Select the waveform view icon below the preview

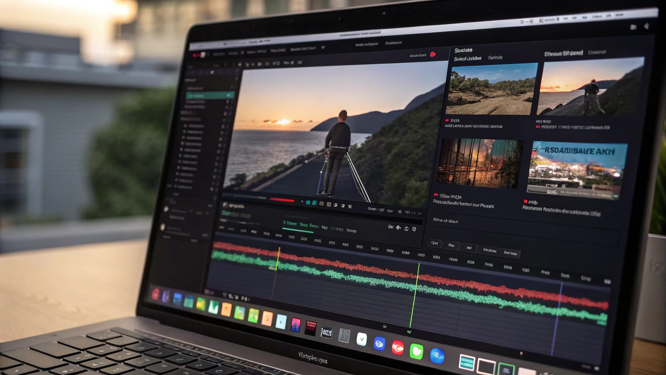[315, 203]
